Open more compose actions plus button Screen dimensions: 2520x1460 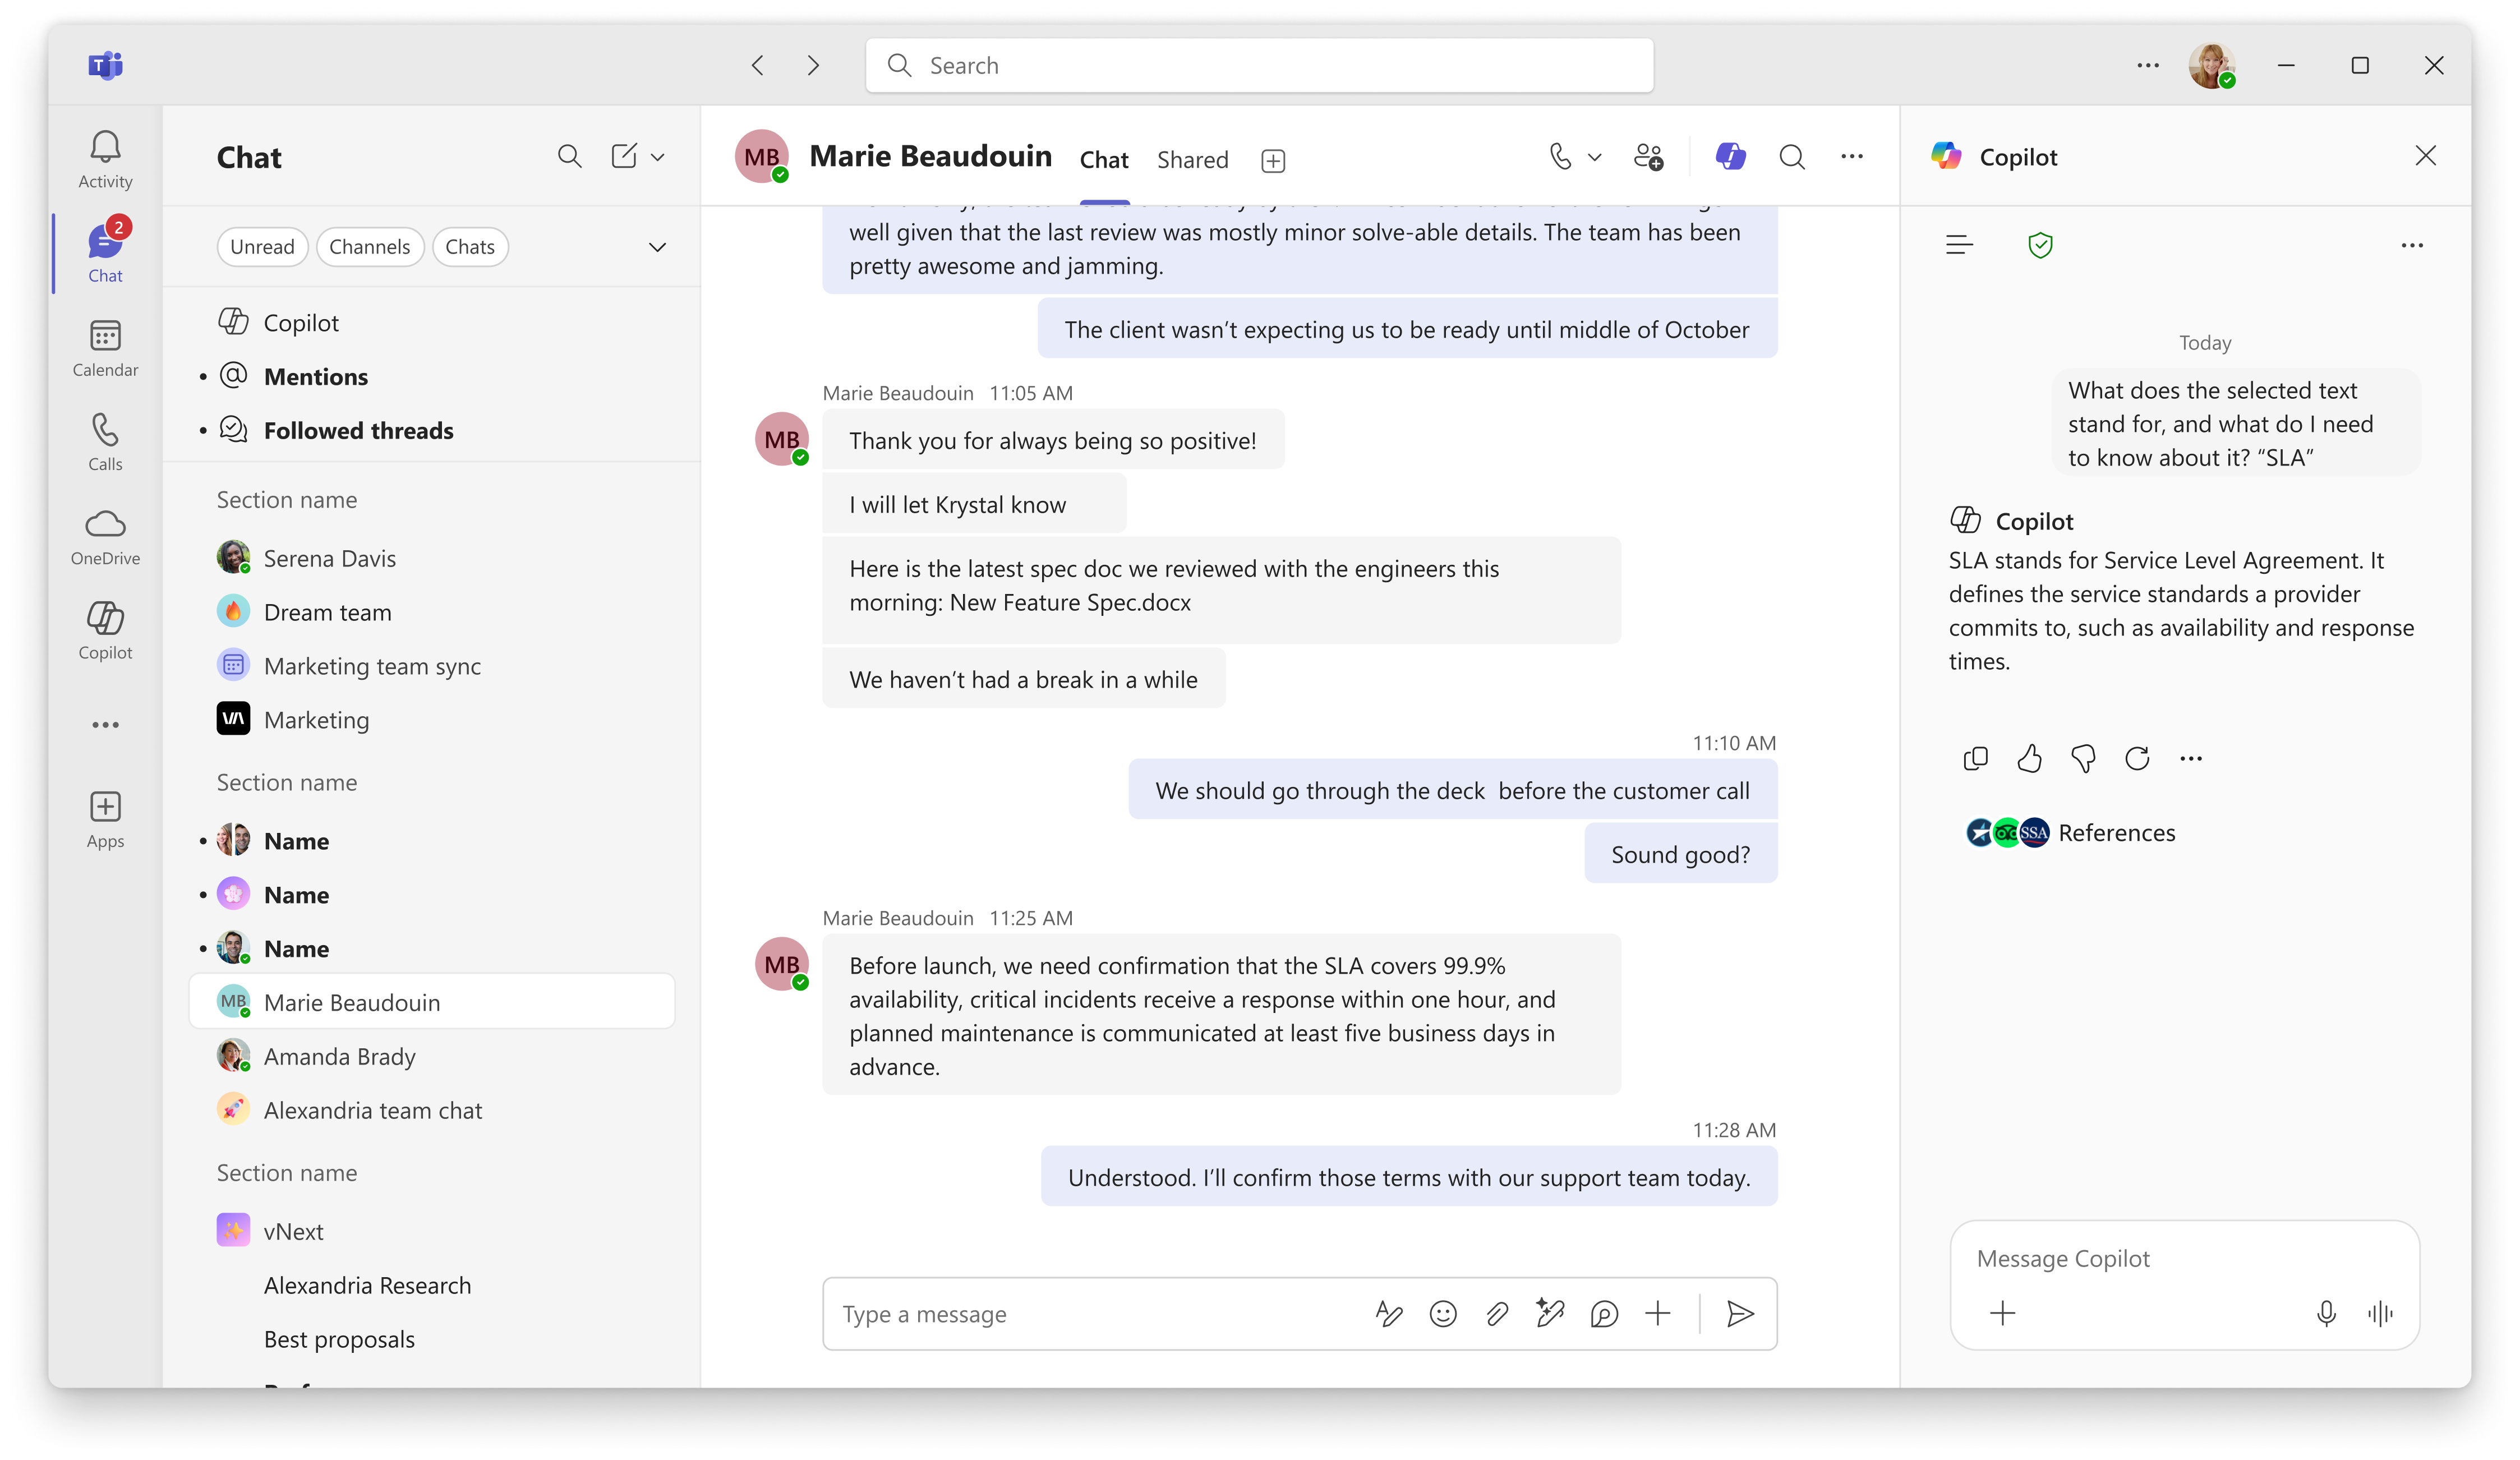(x=1658, y=1314)
